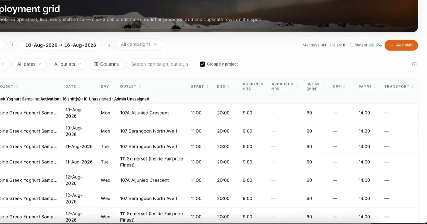
Task: Go to the previous week using left chevron
Action: pyautogui.click(x=12, y=45)
